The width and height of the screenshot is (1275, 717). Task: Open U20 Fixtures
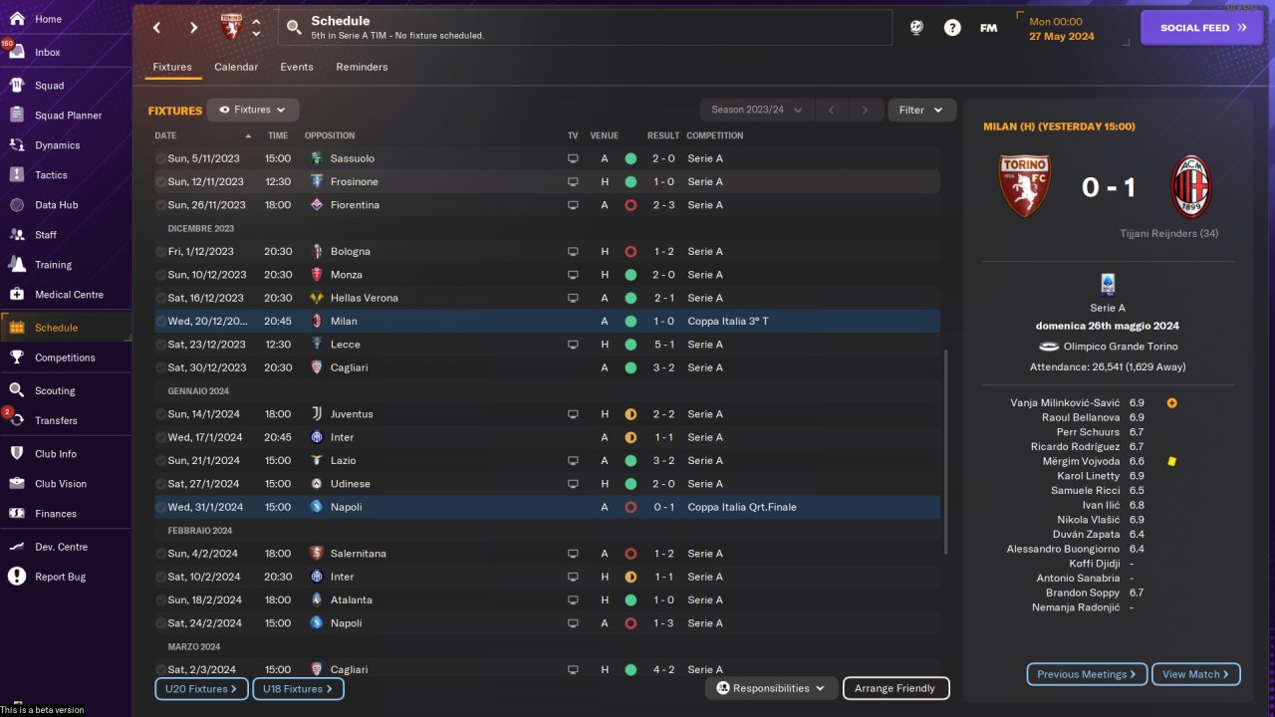(201, 688)
